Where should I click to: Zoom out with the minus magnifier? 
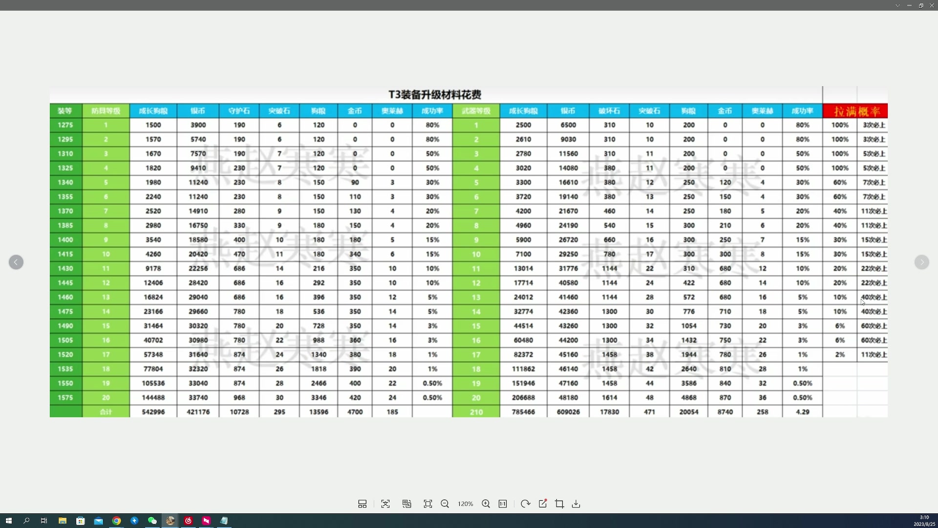point(445,504)
